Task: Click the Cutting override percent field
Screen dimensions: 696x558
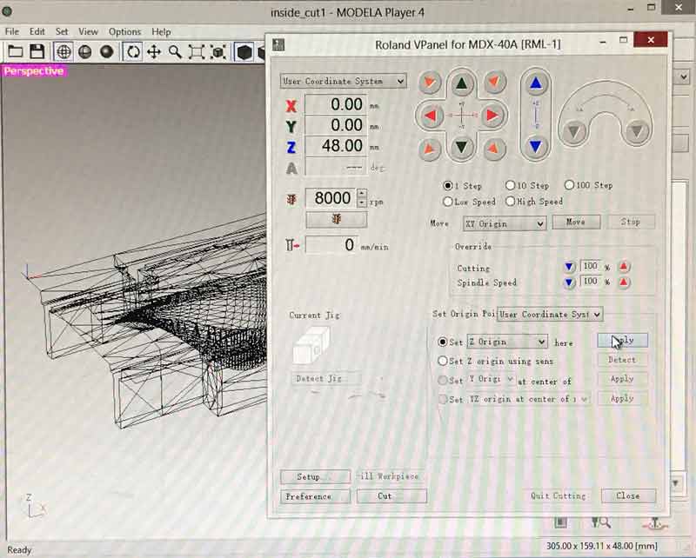Action: pyautogui.click(x=591, y=266)
